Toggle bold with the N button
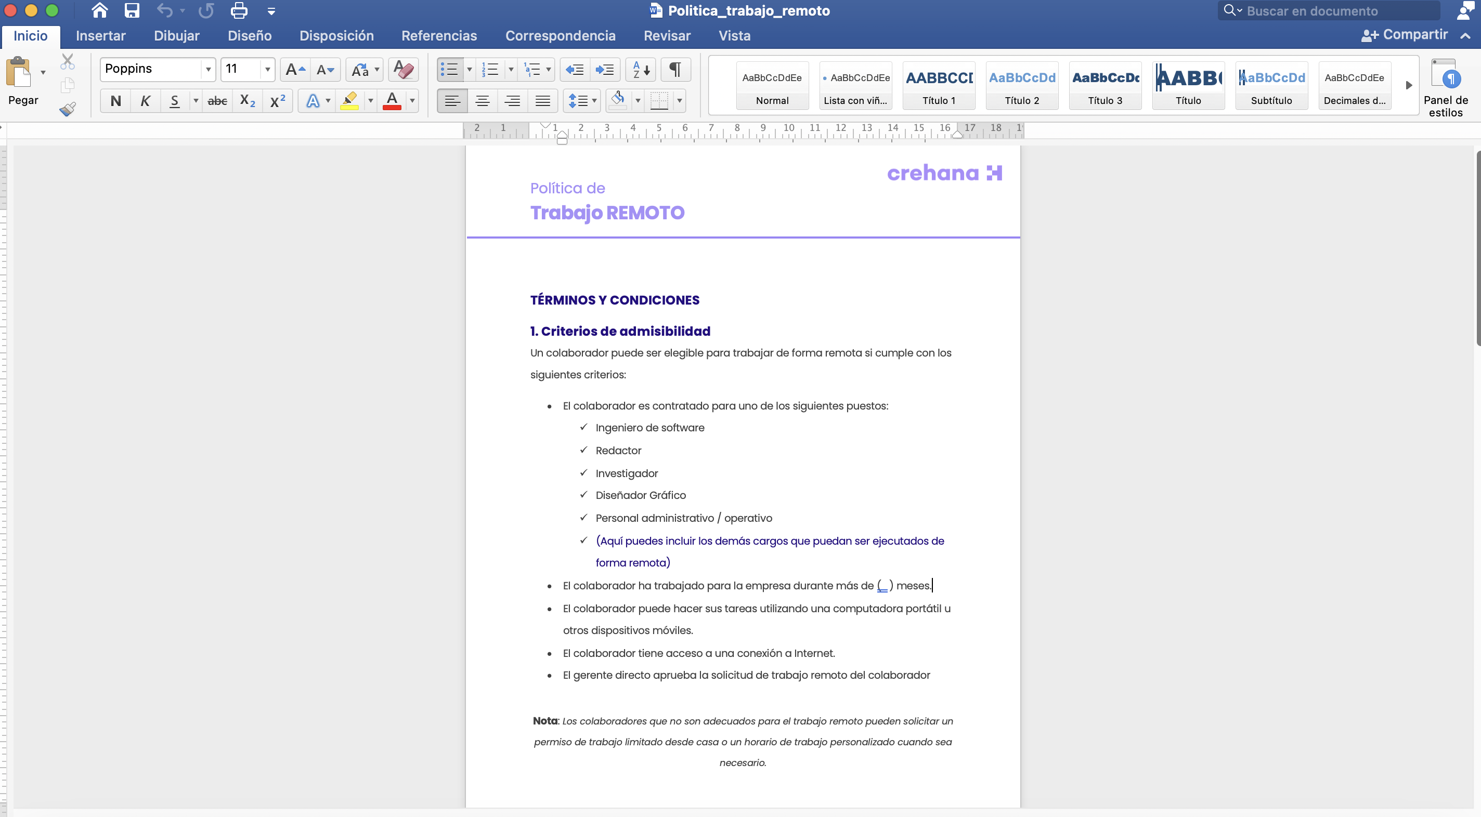 (115, 101)
